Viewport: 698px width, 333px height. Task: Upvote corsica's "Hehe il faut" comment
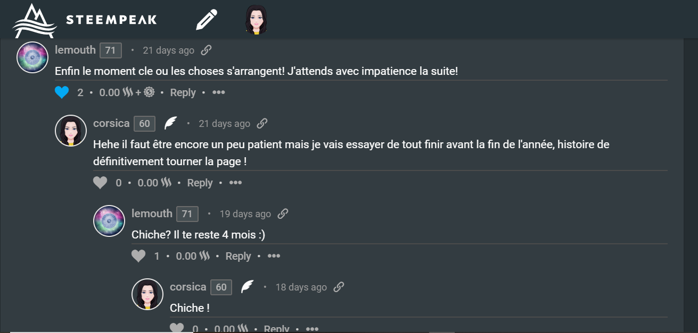[x=100, y=183]
